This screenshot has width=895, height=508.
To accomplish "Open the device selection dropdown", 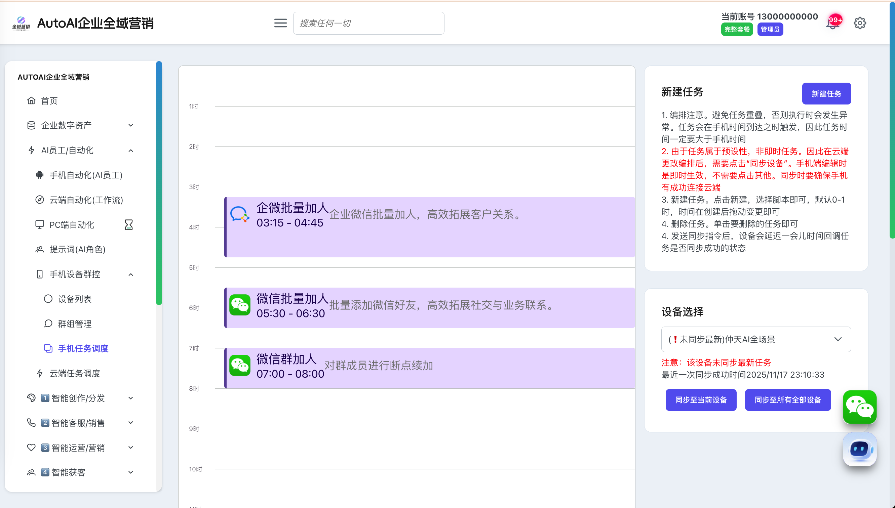I will pyautogui.click(x=756, y=339).
